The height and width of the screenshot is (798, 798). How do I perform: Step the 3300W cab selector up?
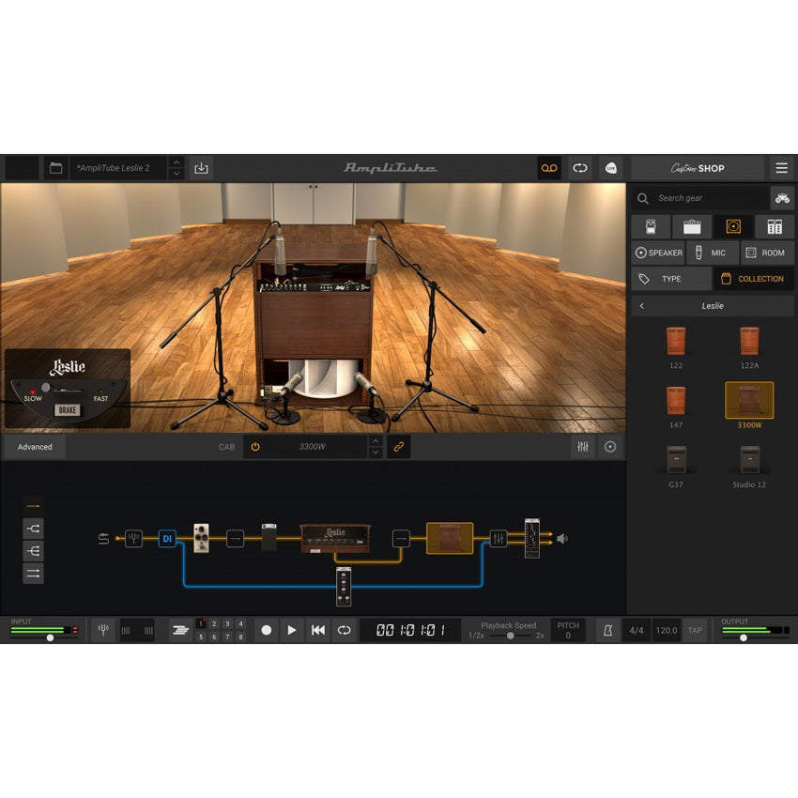coord(376,441)
